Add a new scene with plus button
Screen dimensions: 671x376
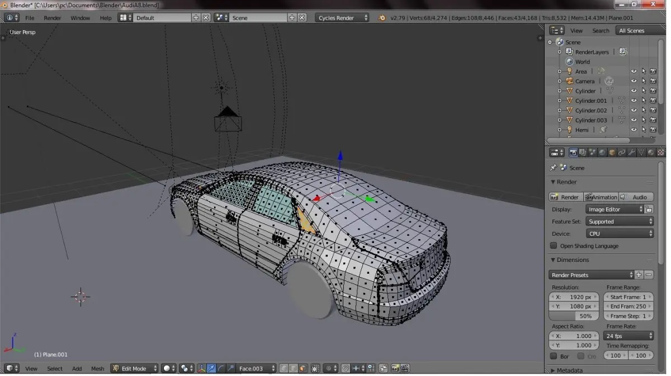[292, 18]
